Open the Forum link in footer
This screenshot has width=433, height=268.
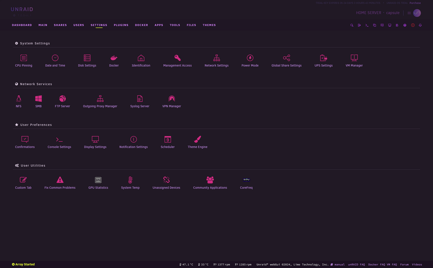[404, 265]
